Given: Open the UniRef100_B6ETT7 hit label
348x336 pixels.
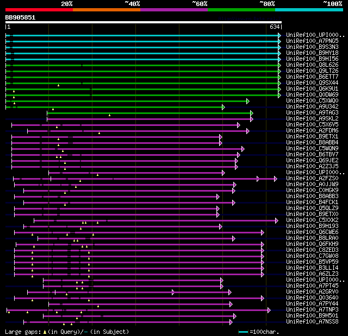Looking at the screenshot, I should point(312,77).
